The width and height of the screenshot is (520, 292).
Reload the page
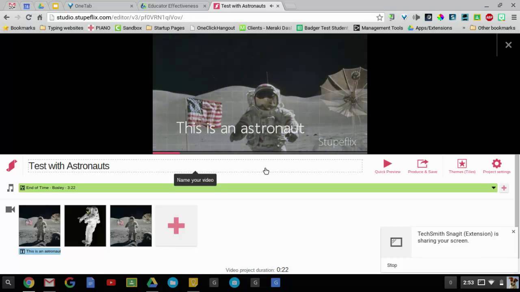(x=28, y=17)
